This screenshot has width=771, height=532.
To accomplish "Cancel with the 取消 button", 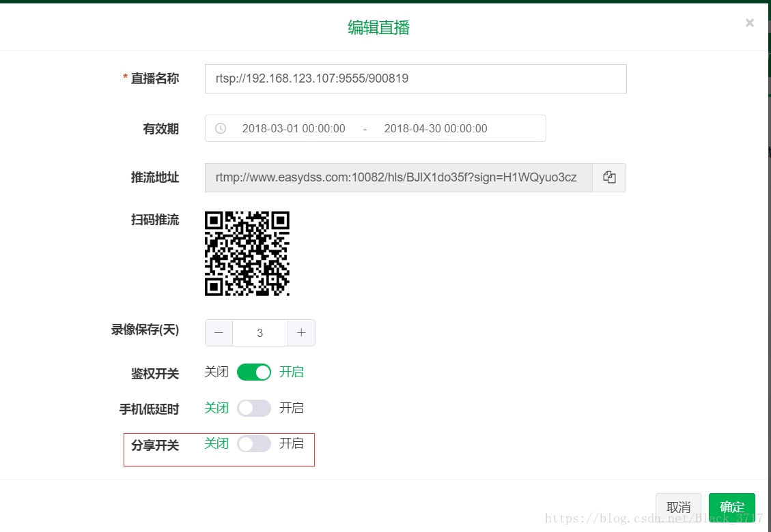I will coord(678,507).
